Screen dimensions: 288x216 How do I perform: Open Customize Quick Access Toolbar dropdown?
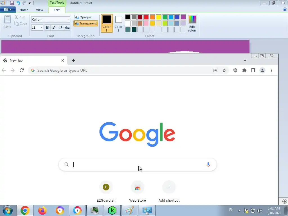[30, 3]
